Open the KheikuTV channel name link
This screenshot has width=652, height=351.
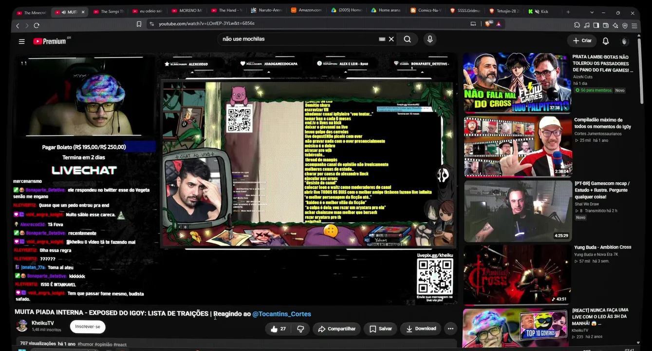[x=43, y=323]
